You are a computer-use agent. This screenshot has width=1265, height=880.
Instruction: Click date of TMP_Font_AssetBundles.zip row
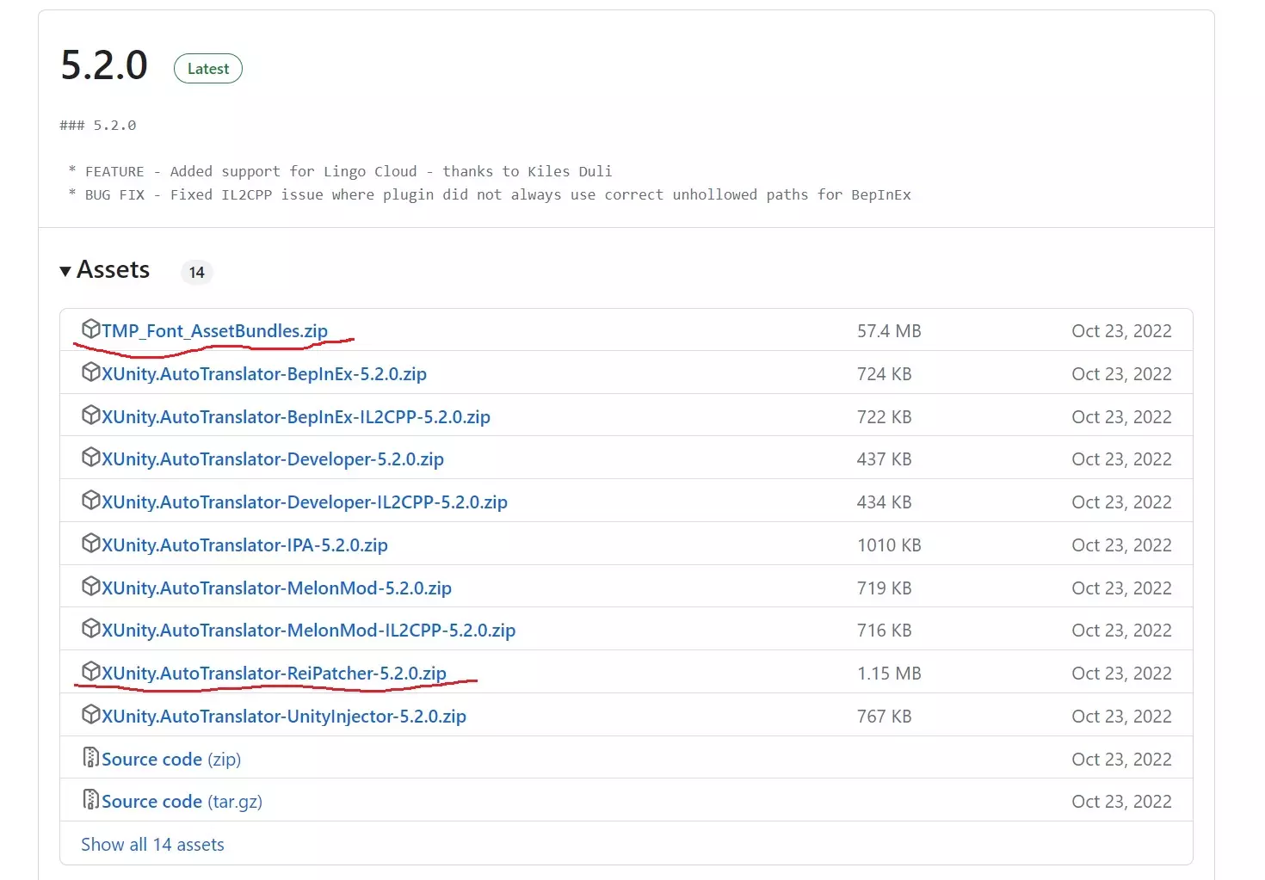click(x=1121, y=331)
